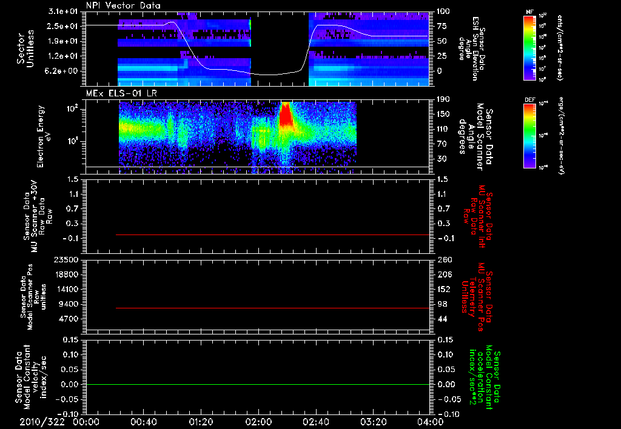Click the 02:00 time axis label
Screen dimensions: 621x429
click(x=258, y=422)
